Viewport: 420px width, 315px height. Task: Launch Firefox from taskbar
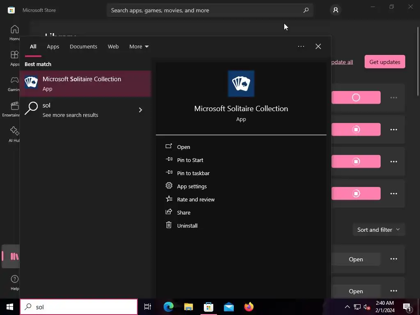249,307
